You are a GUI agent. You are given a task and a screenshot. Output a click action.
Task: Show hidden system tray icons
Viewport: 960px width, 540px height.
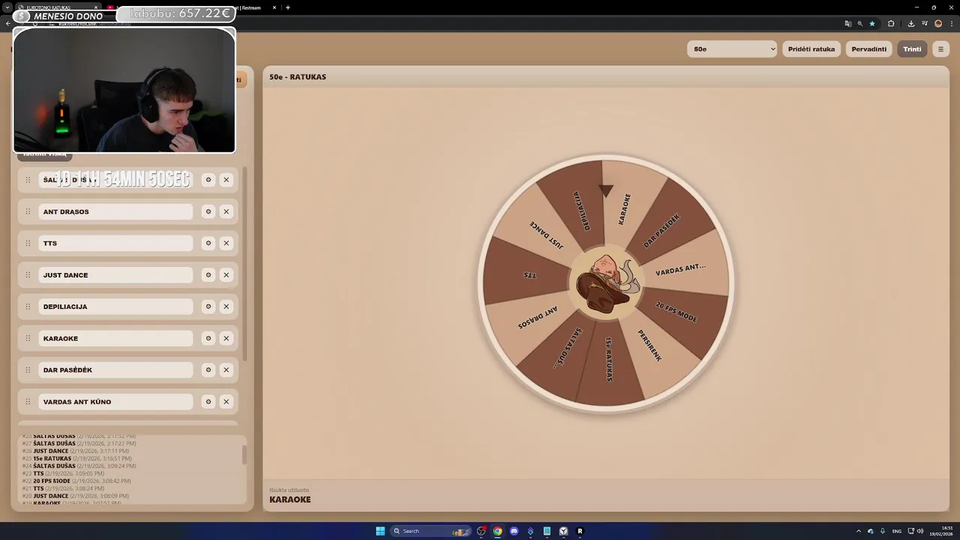859,531
